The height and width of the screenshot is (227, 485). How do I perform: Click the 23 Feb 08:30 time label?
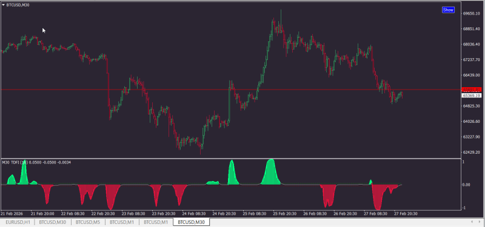click(133, 214)
